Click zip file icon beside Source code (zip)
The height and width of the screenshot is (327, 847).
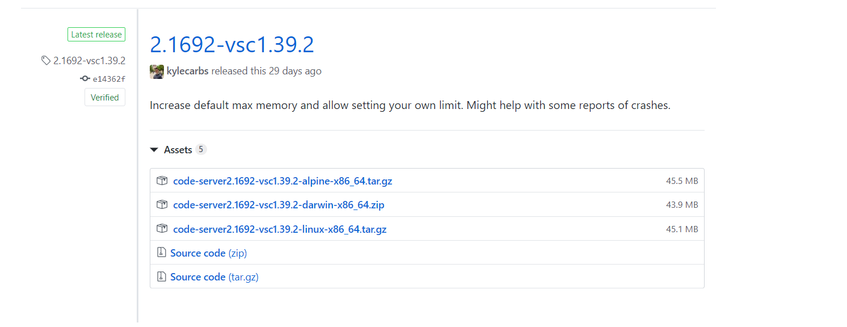pyautogui.click(x=161, y=253)
